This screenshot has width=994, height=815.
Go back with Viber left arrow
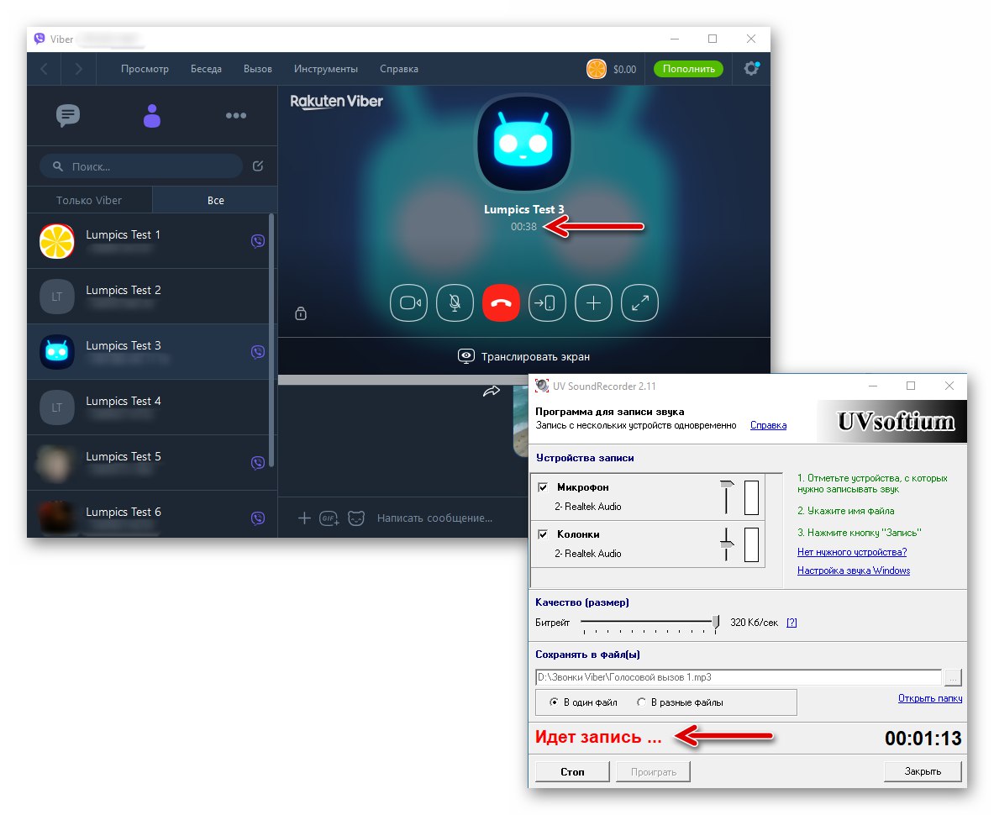(44, 68)
